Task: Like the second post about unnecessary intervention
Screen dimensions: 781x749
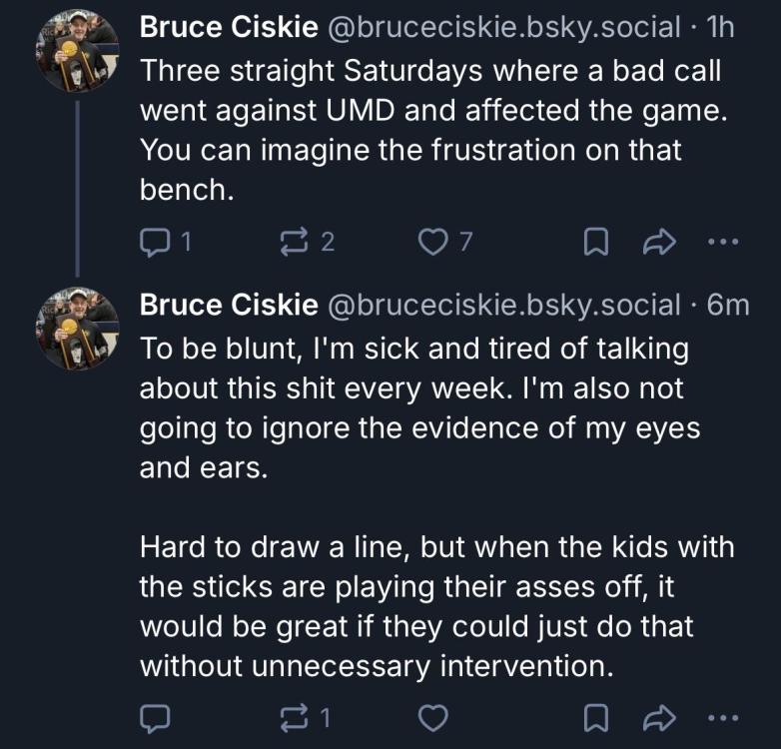Action: click(431, 718)
